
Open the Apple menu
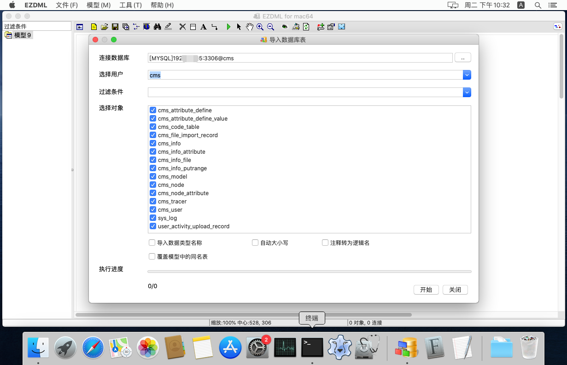(x=12, y=5)
